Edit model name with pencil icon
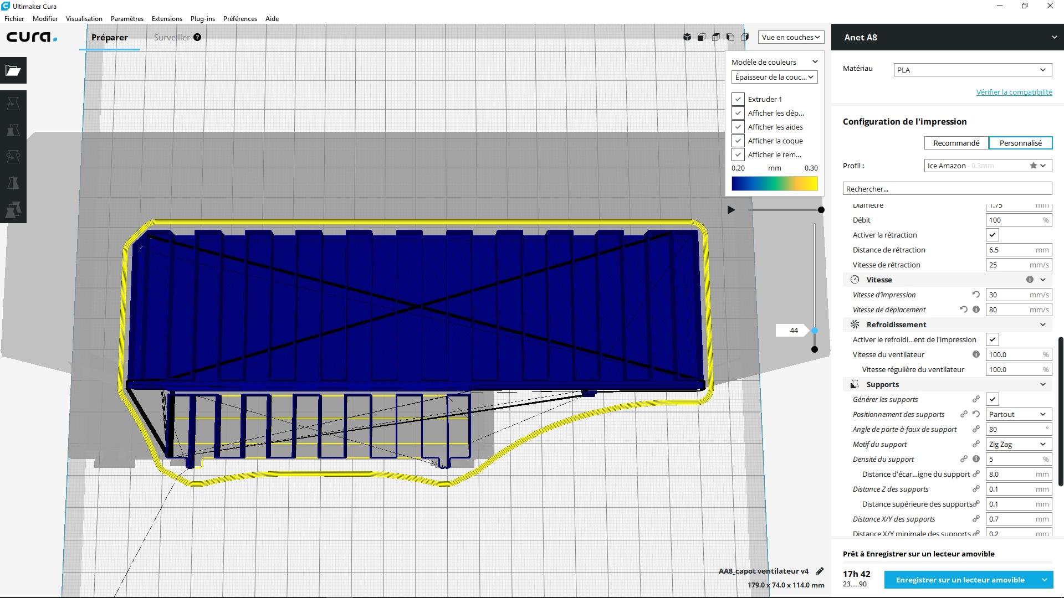Screen dimensions: 1064x598 (820, 571)
